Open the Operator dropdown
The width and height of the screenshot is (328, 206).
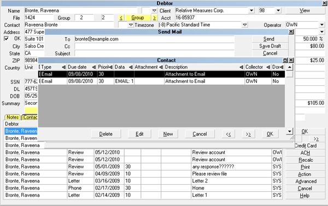[322, 25]
